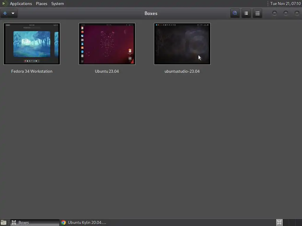This screenshot has height=226, width=302.
Task: Open the ubuntustudio-23.04 thumbnail
Action: coord(182,44)
